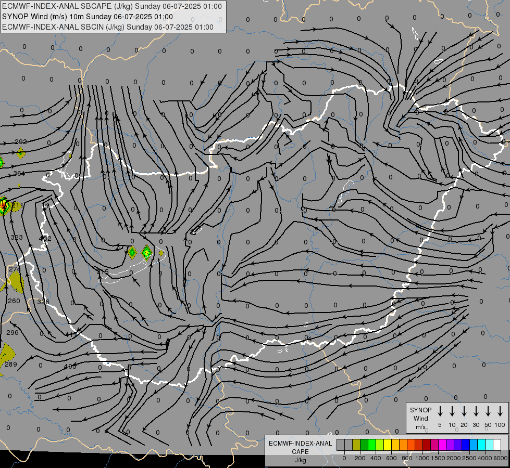
Task: Click the CAPE value 405 on the map
Action: point(70,367)
